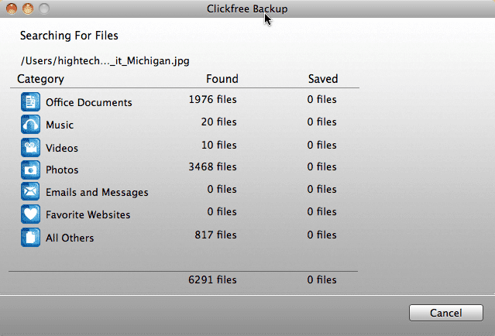Click the Saved column header
The width and height of the screenshot is (495, 336).
[322, 79]
